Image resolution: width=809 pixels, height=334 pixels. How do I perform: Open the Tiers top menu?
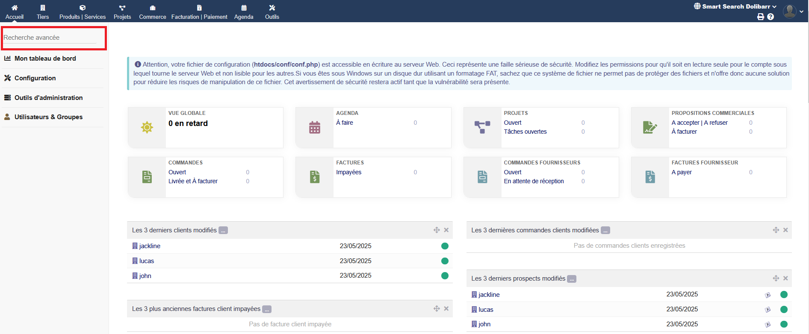tap(43, 12)
